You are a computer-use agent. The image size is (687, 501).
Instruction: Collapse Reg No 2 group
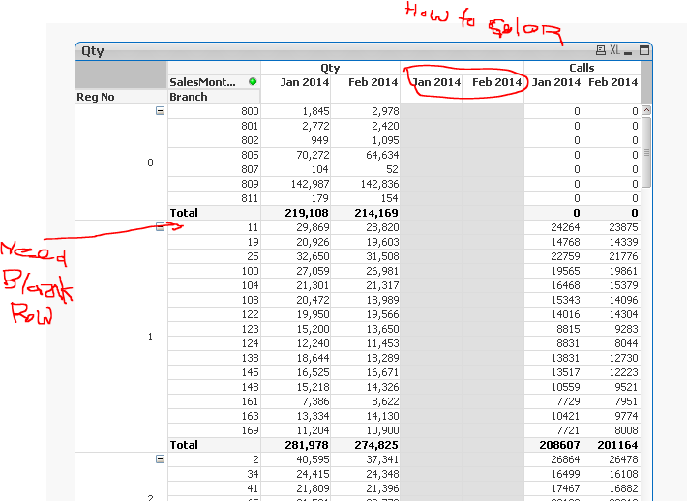click(160, 459)
